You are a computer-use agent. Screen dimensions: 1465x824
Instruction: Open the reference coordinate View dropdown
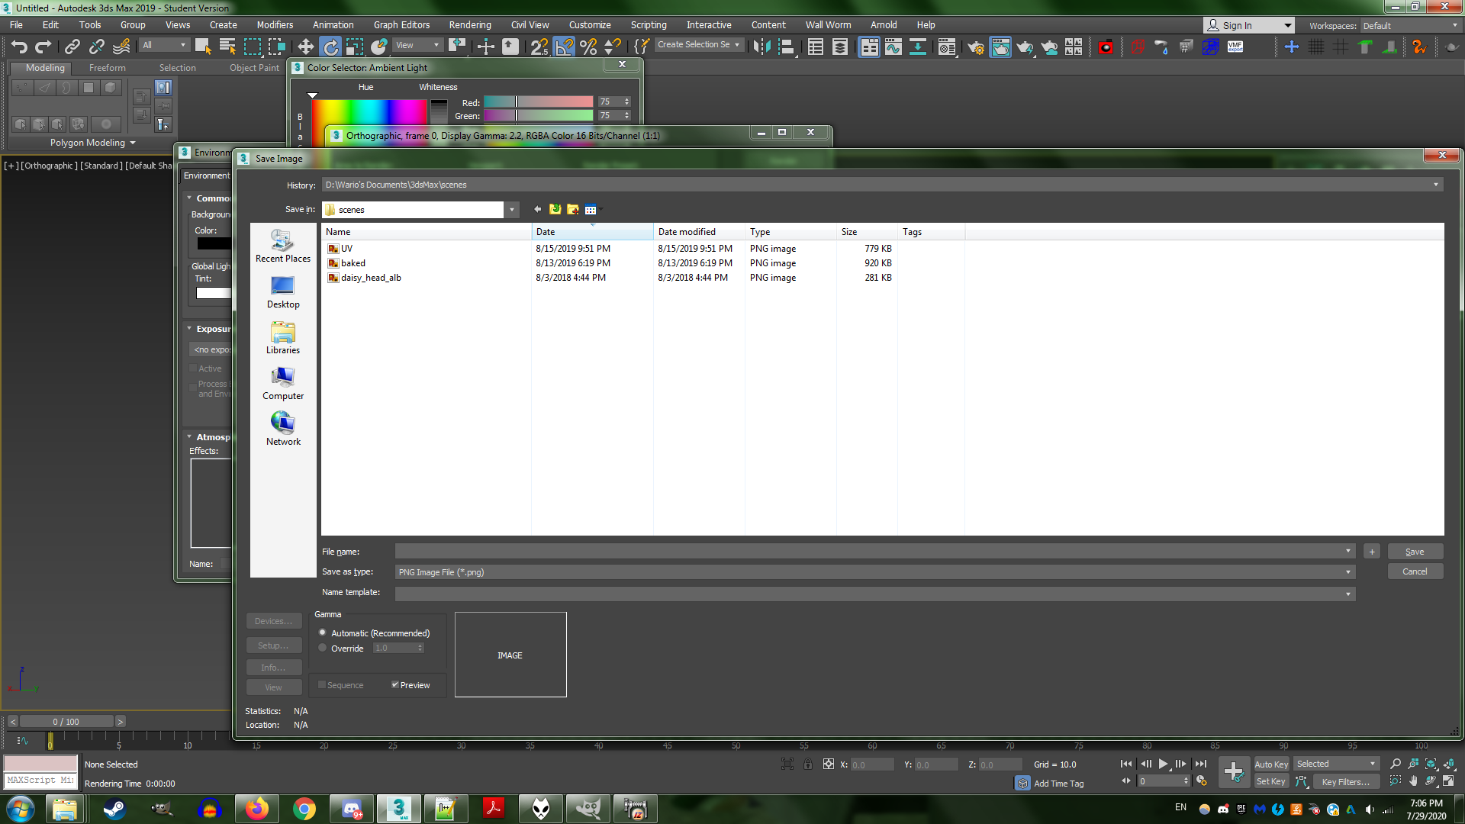[x=417, y=45]
